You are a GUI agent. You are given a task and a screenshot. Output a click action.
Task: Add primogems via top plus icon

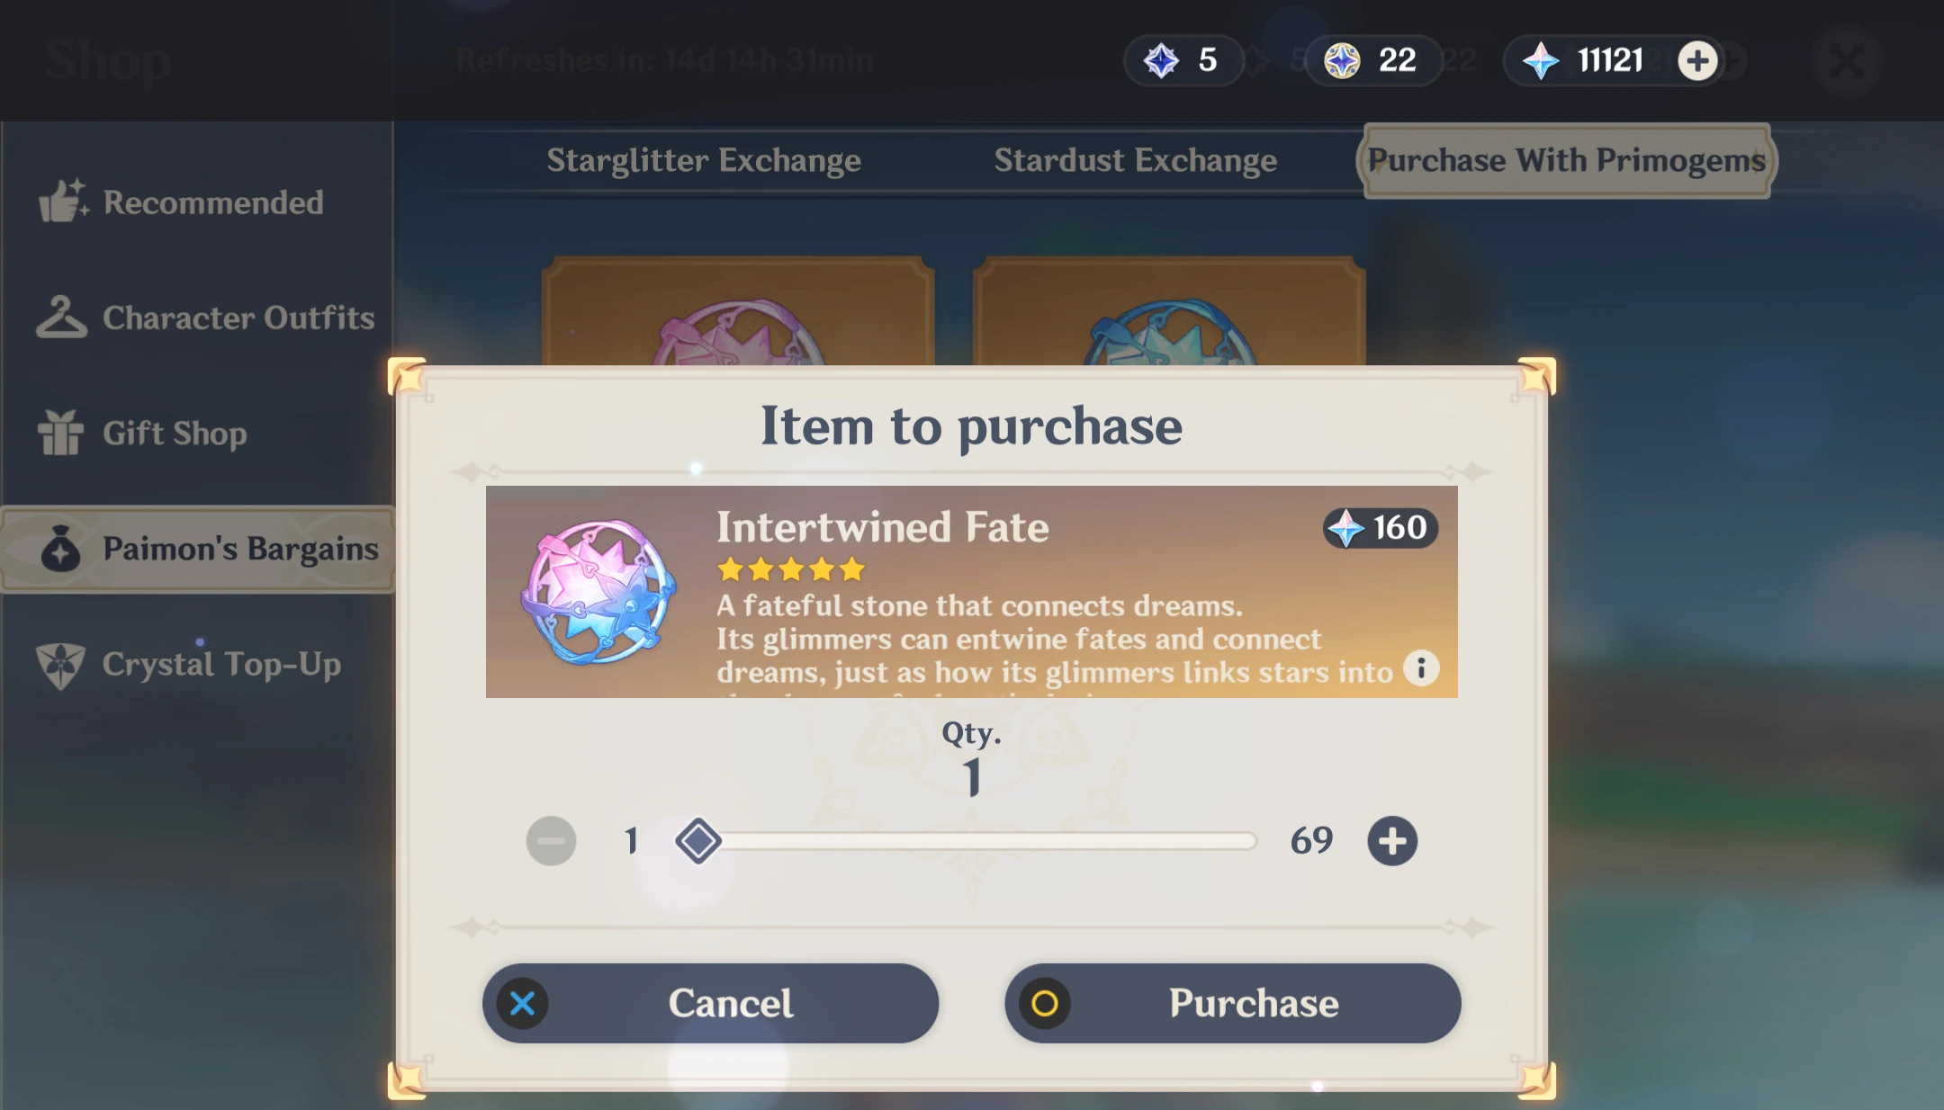(x=1697, y=60)
